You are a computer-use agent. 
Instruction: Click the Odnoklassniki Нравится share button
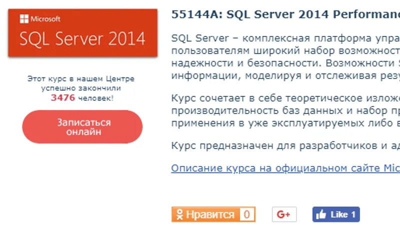(x=213, y=214)
